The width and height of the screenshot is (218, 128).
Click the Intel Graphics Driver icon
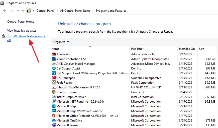click(x=54, y=97)
